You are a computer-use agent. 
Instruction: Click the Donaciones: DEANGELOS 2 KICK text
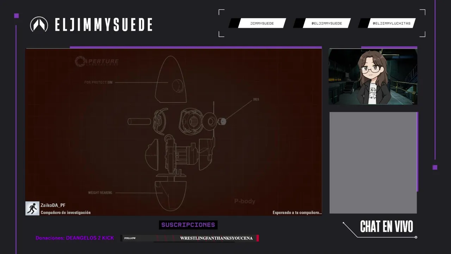[75, 238]
